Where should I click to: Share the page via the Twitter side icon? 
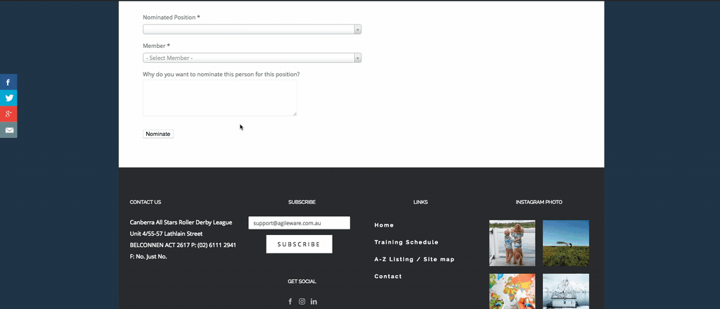click(8, 99)
